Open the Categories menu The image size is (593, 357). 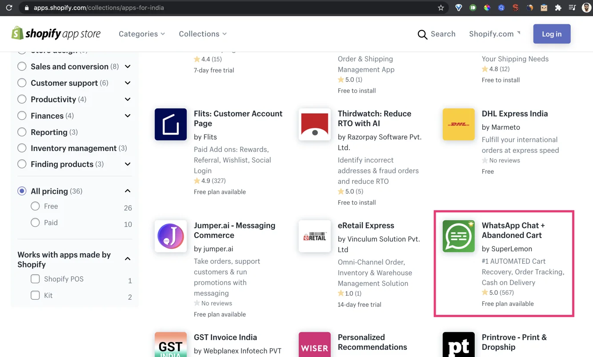tap(142, 34)
